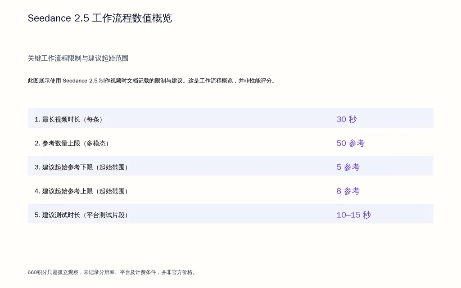This screenshot has width=461, height=288.
Task: Click the row label '5. 建议测试时长（平台测试片段）'
Action: (82, 215)
